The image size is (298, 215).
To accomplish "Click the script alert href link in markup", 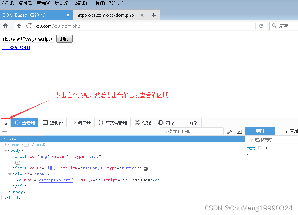I will click(56, 180).
